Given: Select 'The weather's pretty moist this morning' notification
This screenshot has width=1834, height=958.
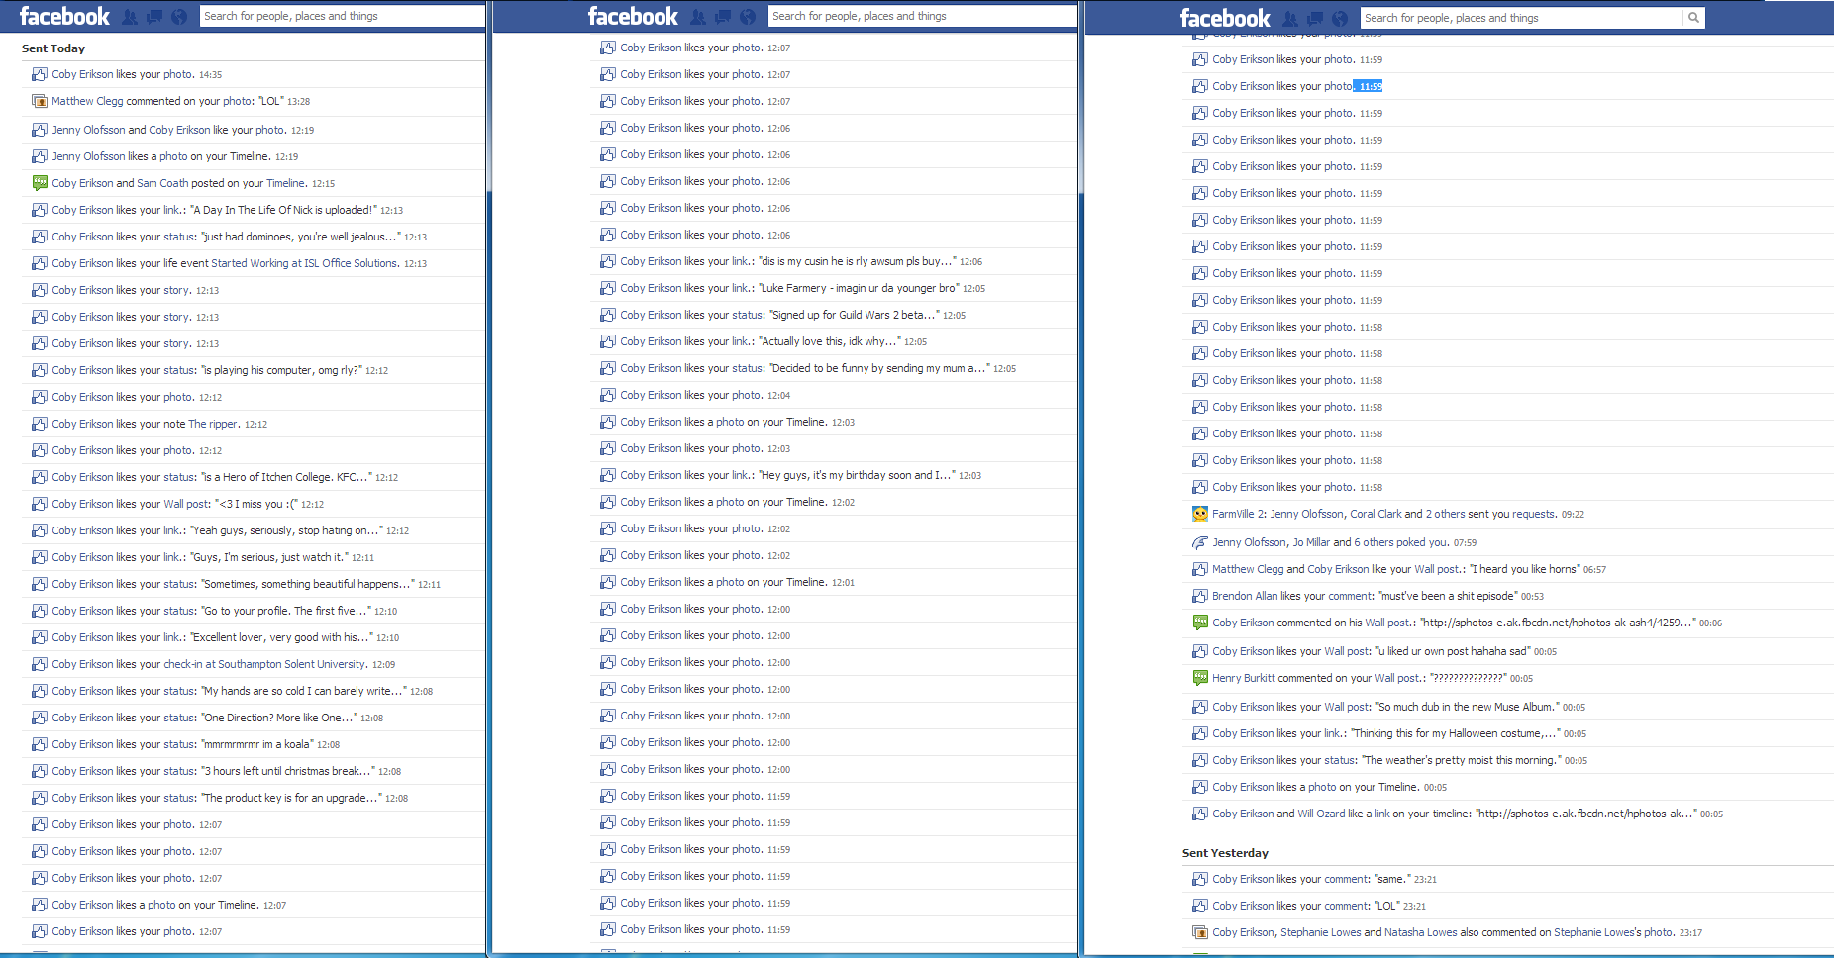Looking at the screenshot, I should (x=1507, y=760).
